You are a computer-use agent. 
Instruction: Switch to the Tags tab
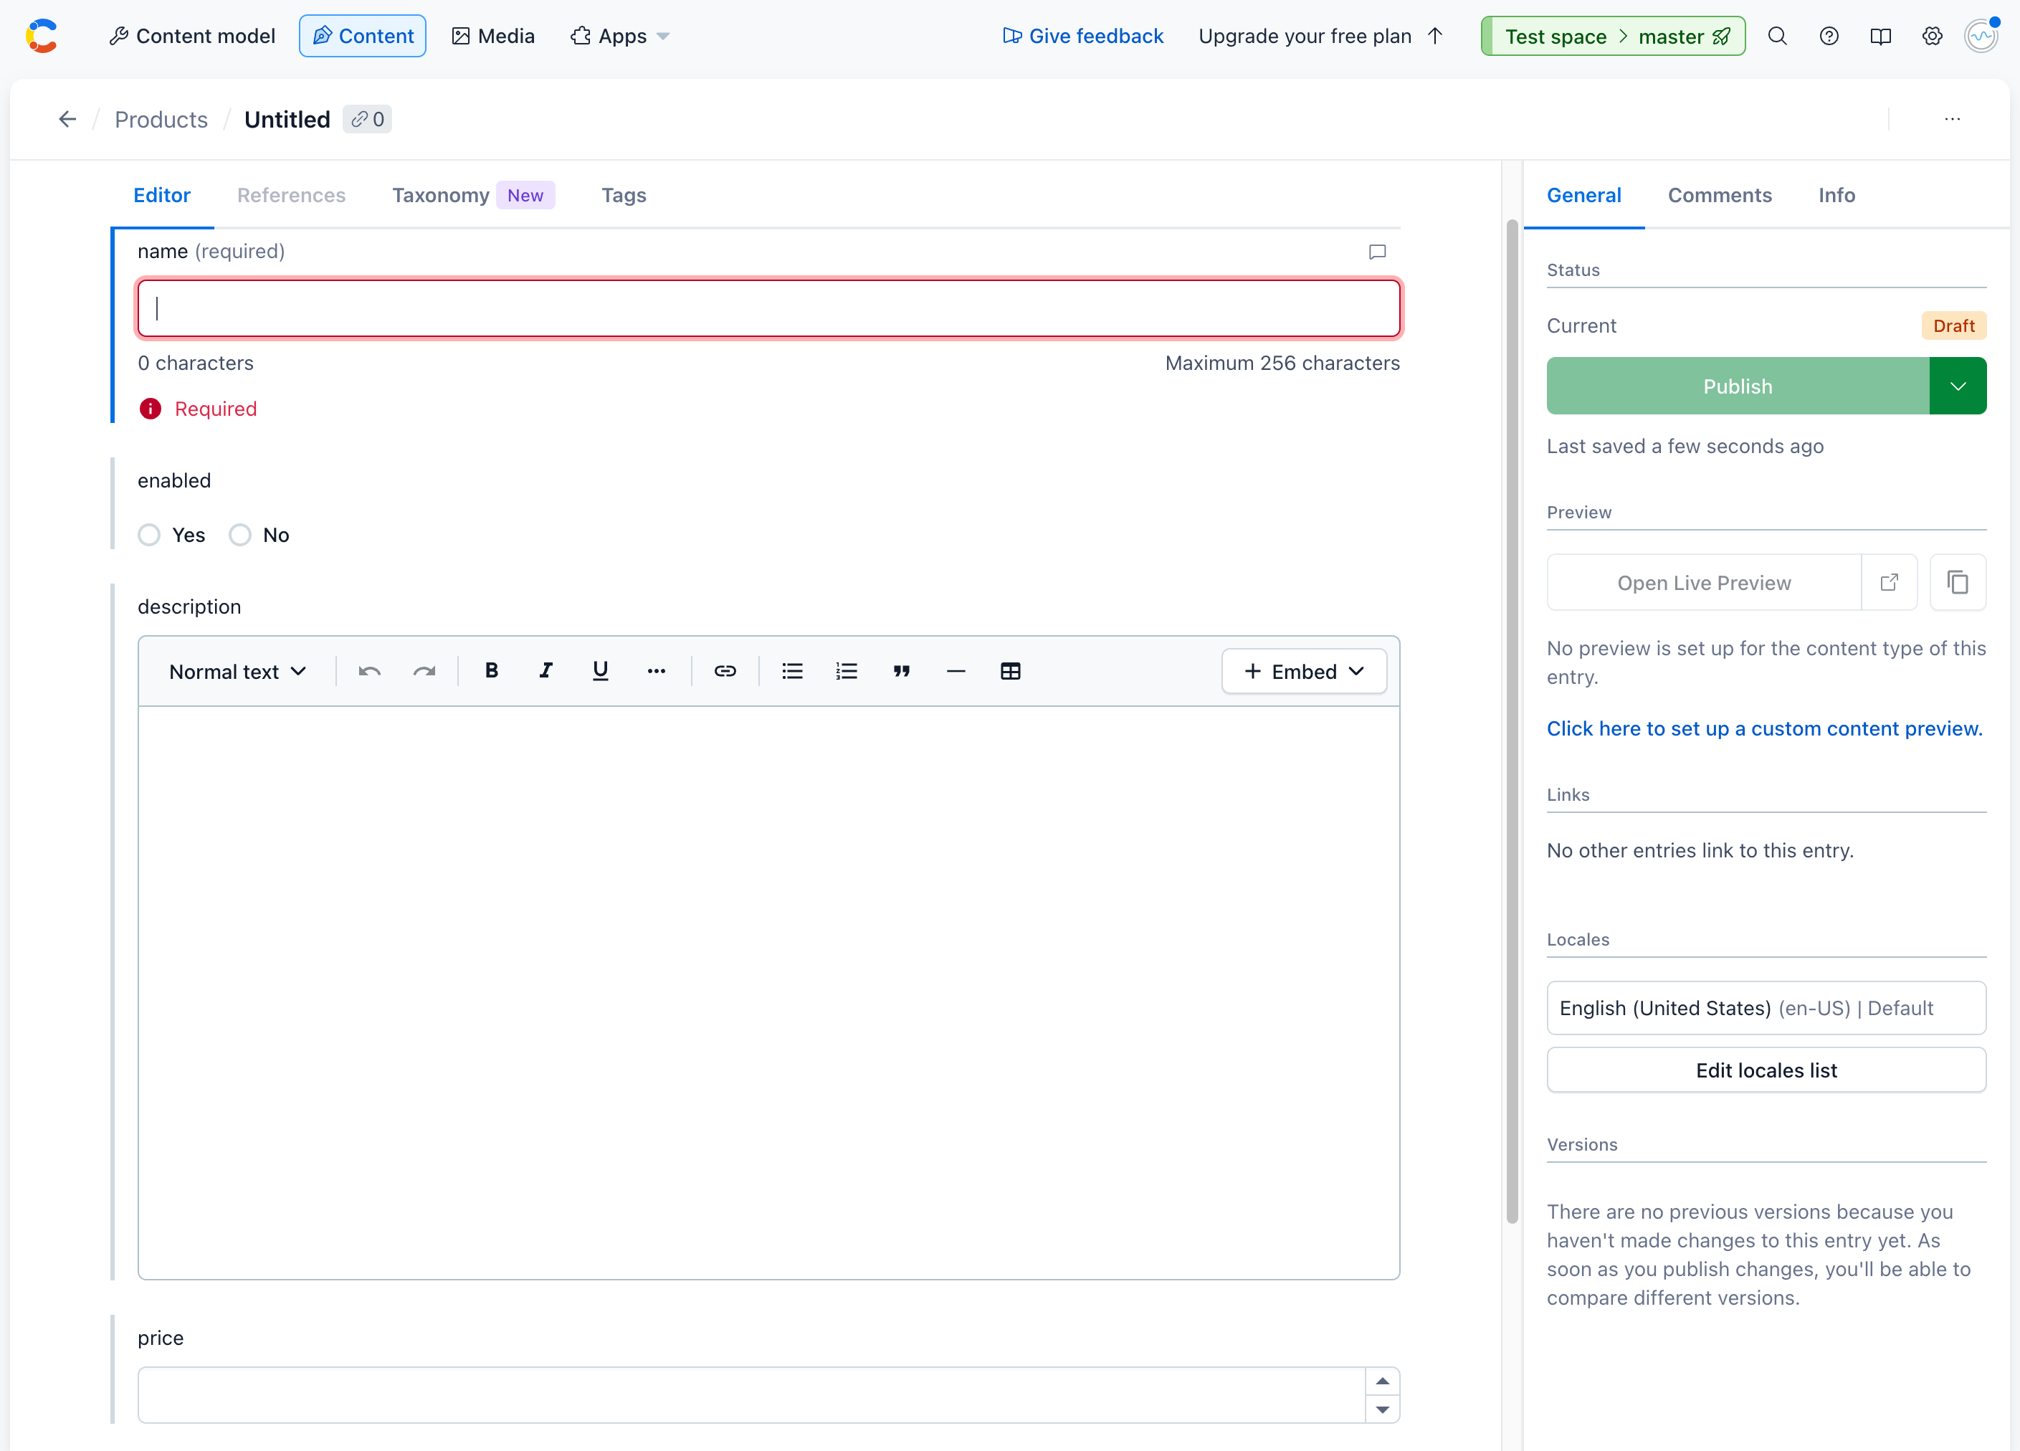pos(624,195)
